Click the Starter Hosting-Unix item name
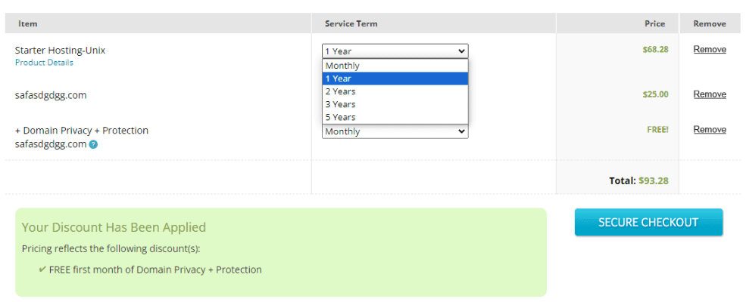Screen dimensions: 746x302 tap(60, 51)
